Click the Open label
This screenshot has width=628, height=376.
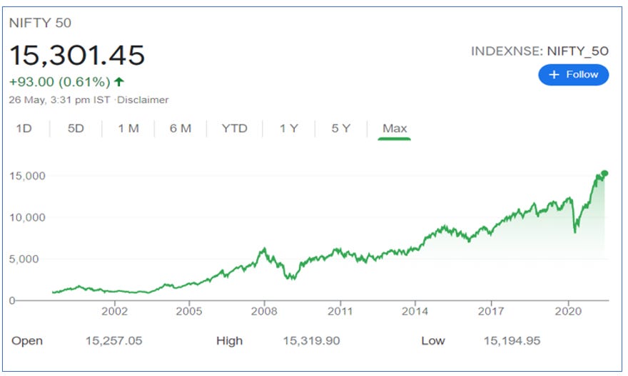click(27, 341)
